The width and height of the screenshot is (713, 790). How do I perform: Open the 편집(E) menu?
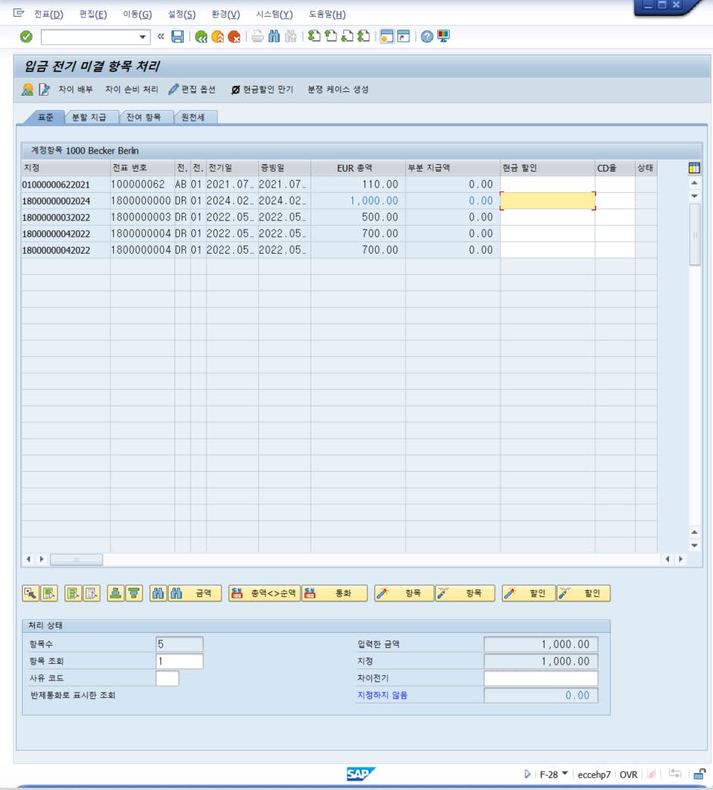[x=93, y=14]
